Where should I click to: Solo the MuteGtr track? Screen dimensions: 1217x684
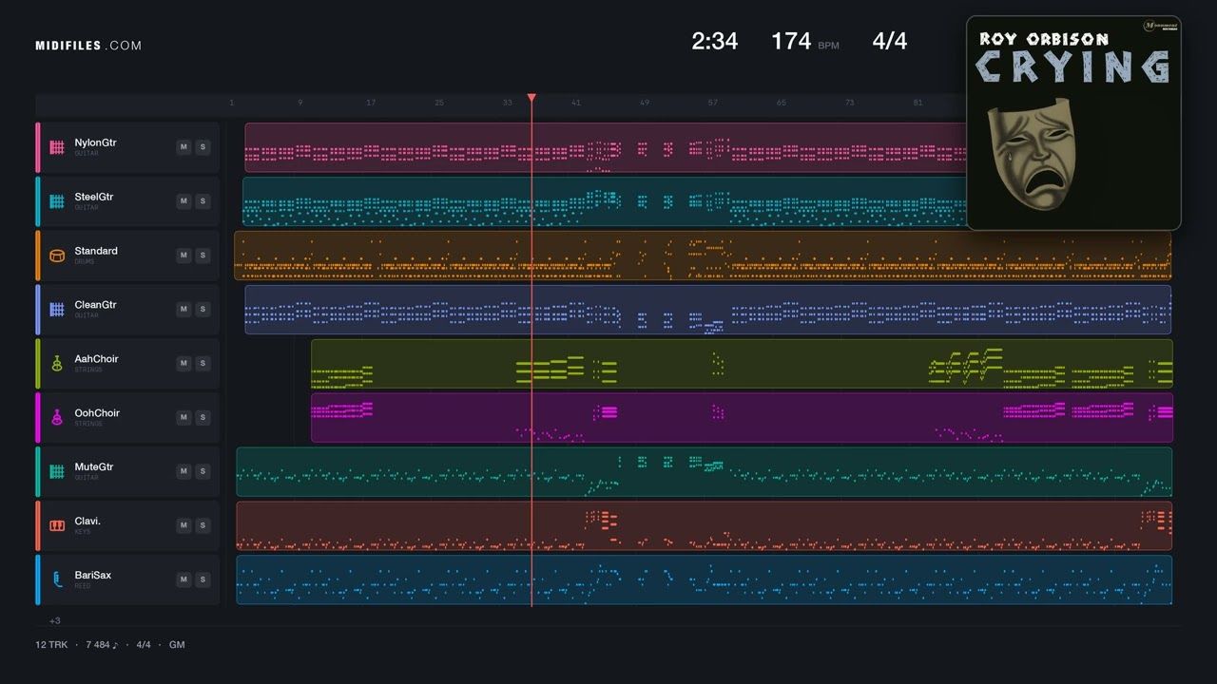click(203, 472)
